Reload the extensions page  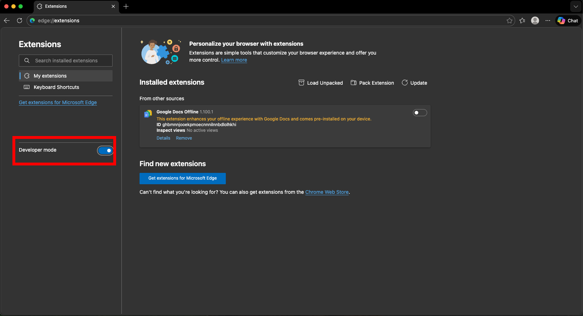20,21
